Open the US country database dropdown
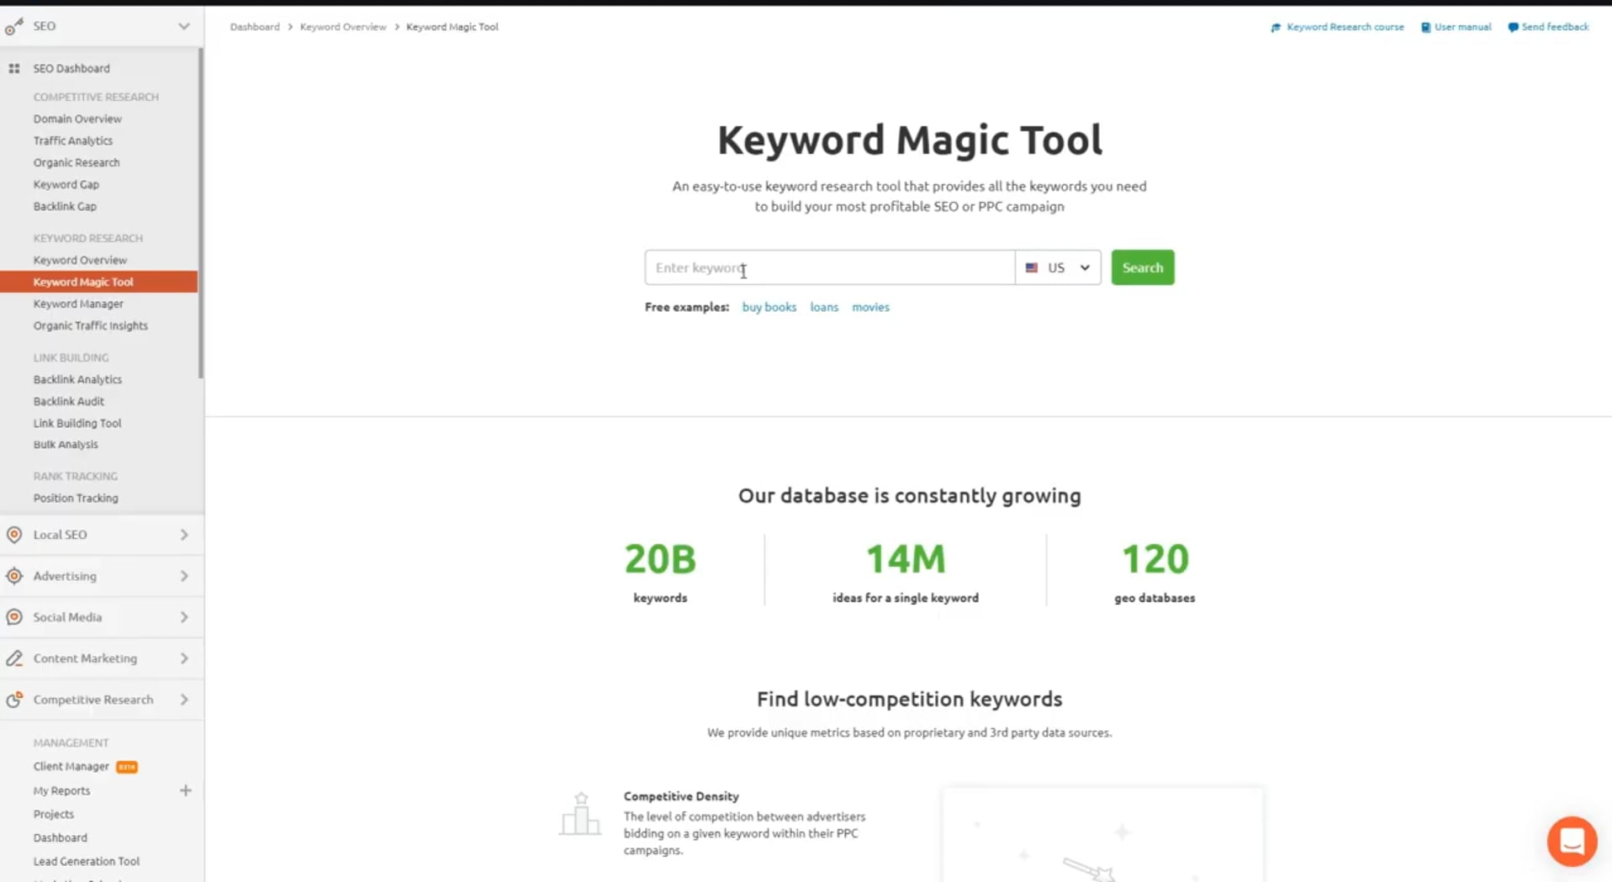 (1058, 267)
